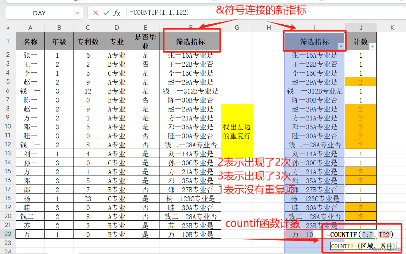The height and width of the screenshot is (254, 406).
Task: Select column H header
Action: coord(269,28)
